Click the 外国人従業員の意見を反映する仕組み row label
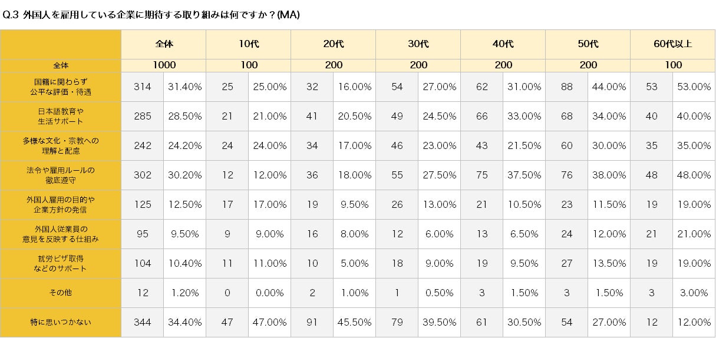This screenshot has width=716, height=338. 61,234
